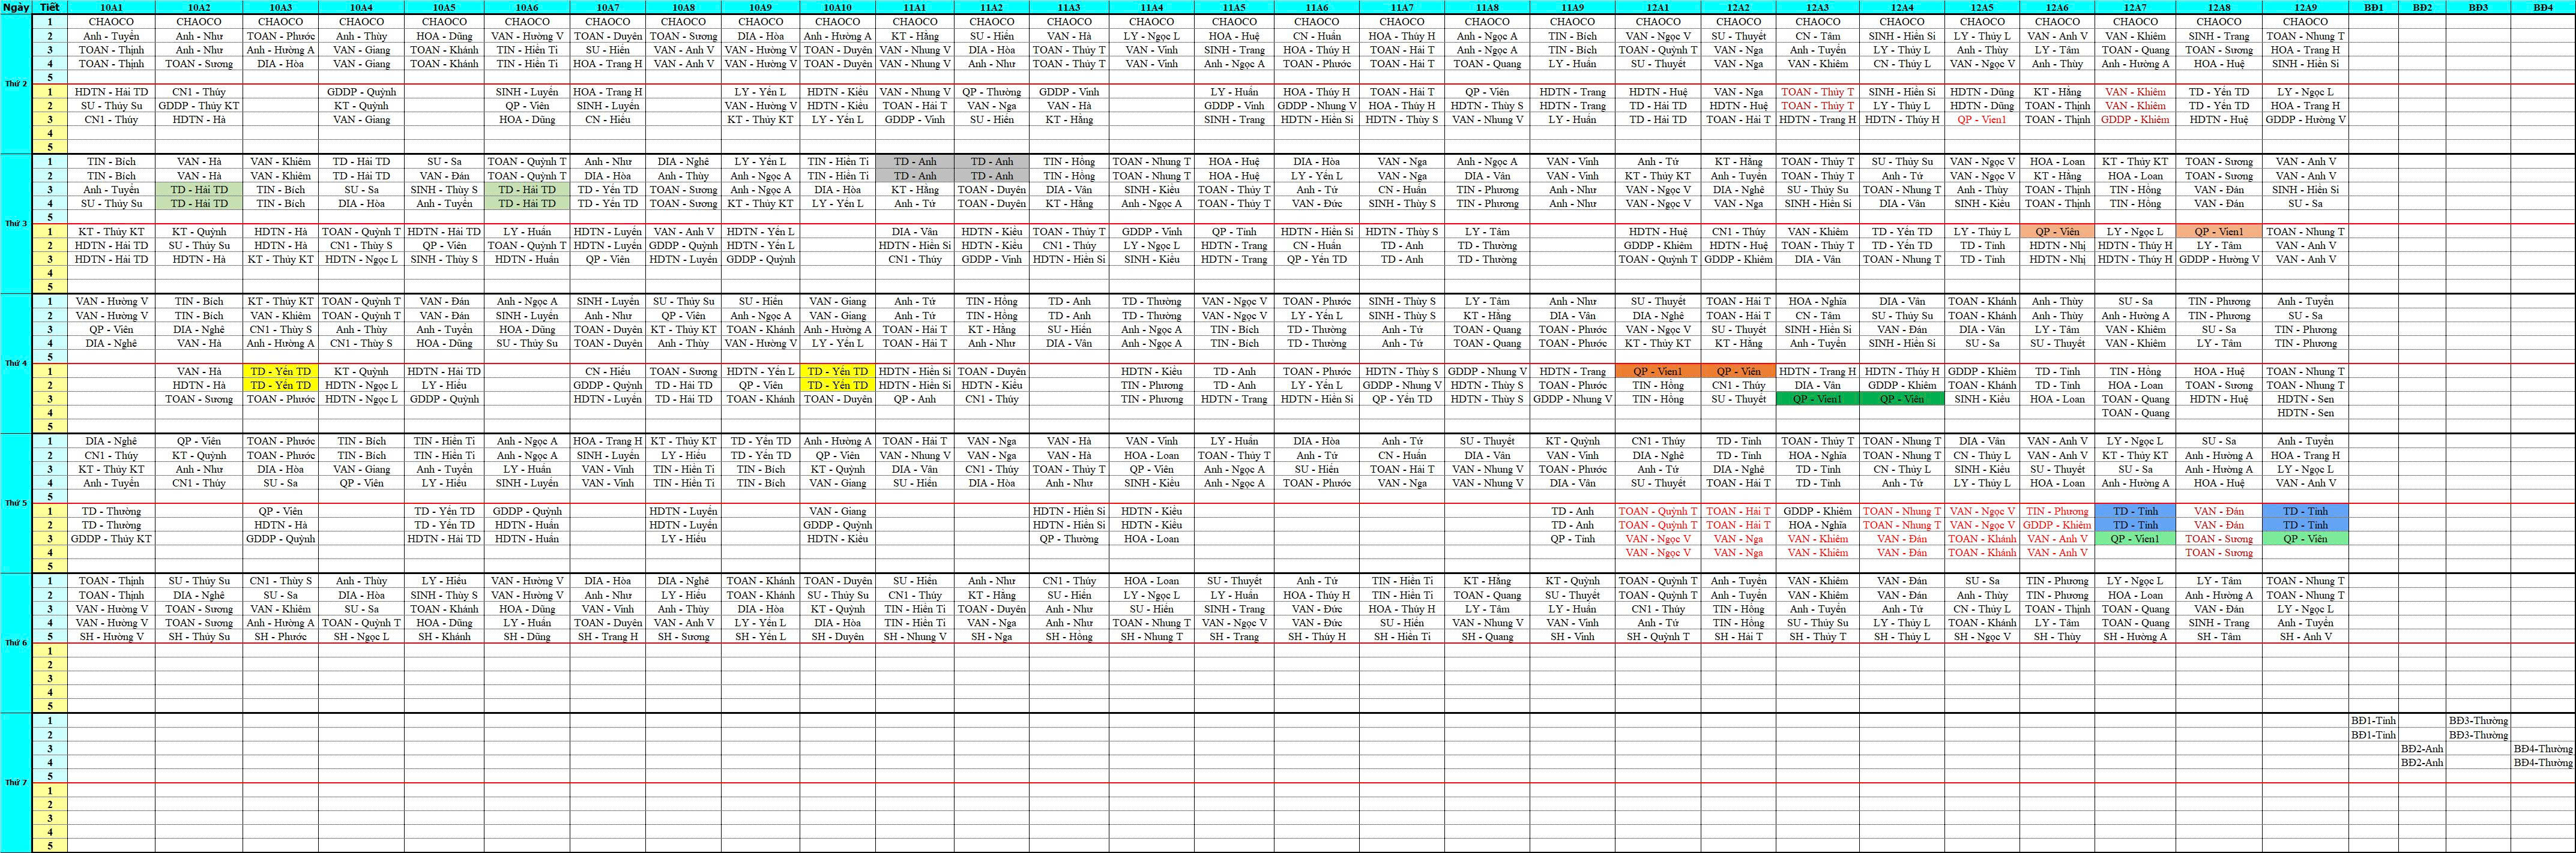
Task: Select red QP - Vien1 cell under 12A5
Action: tap(1982, 120)
